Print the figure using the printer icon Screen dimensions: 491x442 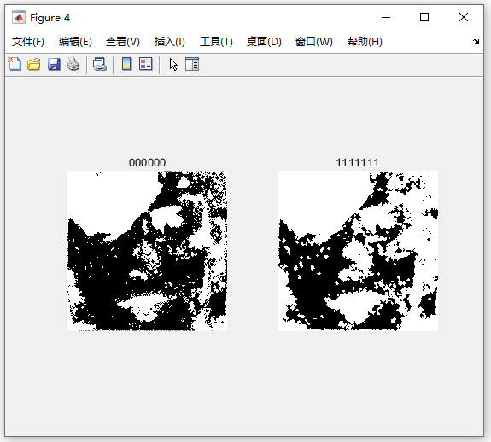click(x=73, y=65)
